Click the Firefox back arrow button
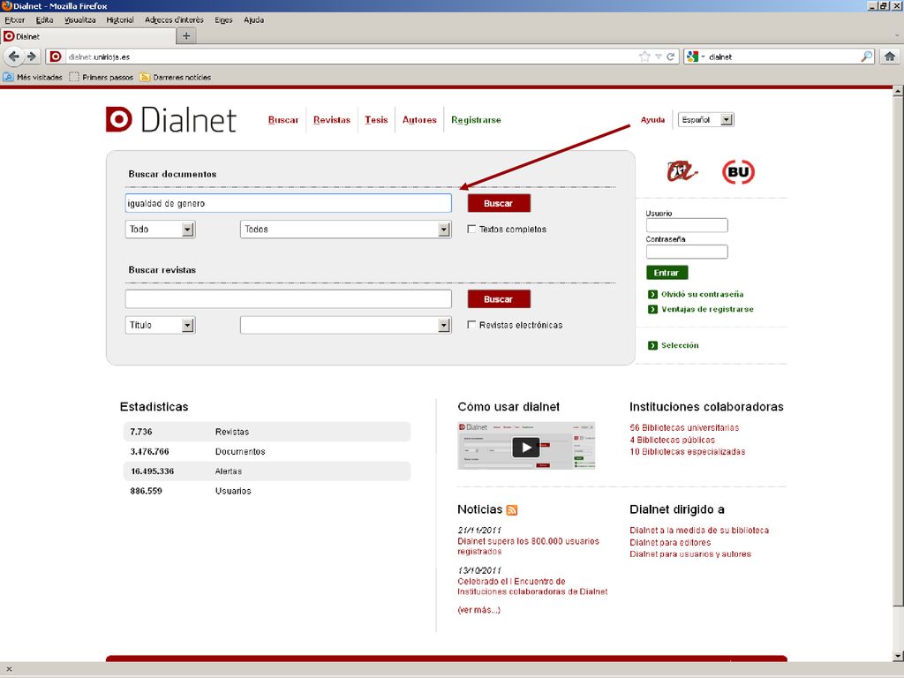Viewport: 904px width, 678px height. tap(14, 56)
